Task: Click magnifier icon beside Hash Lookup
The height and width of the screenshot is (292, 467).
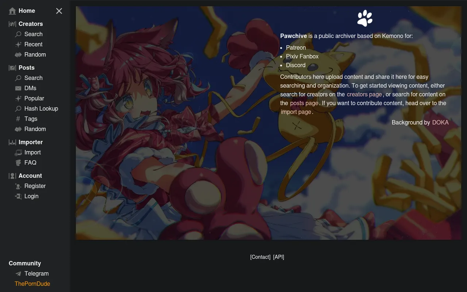Action: click(18, 109)
